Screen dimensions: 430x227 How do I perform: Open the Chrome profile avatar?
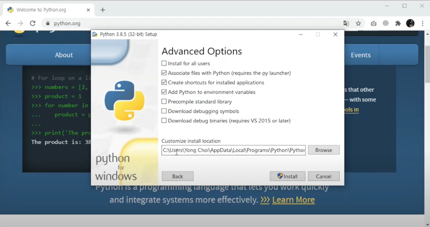(410, 23)
